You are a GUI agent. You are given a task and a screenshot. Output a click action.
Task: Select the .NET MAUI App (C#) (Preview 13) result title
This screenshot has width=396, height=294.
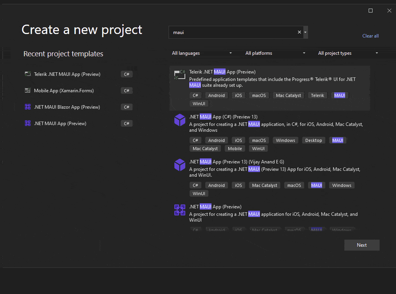point(223,117)
